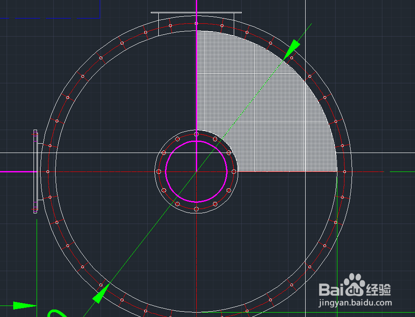Viewport: 415px width, 317px height.
Task: Select the thick magenta horizontal line at left
Action: pos(18,172)
